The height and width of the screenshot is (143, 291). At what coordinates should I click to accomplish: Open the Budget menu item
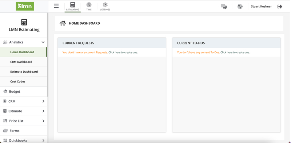24,92
